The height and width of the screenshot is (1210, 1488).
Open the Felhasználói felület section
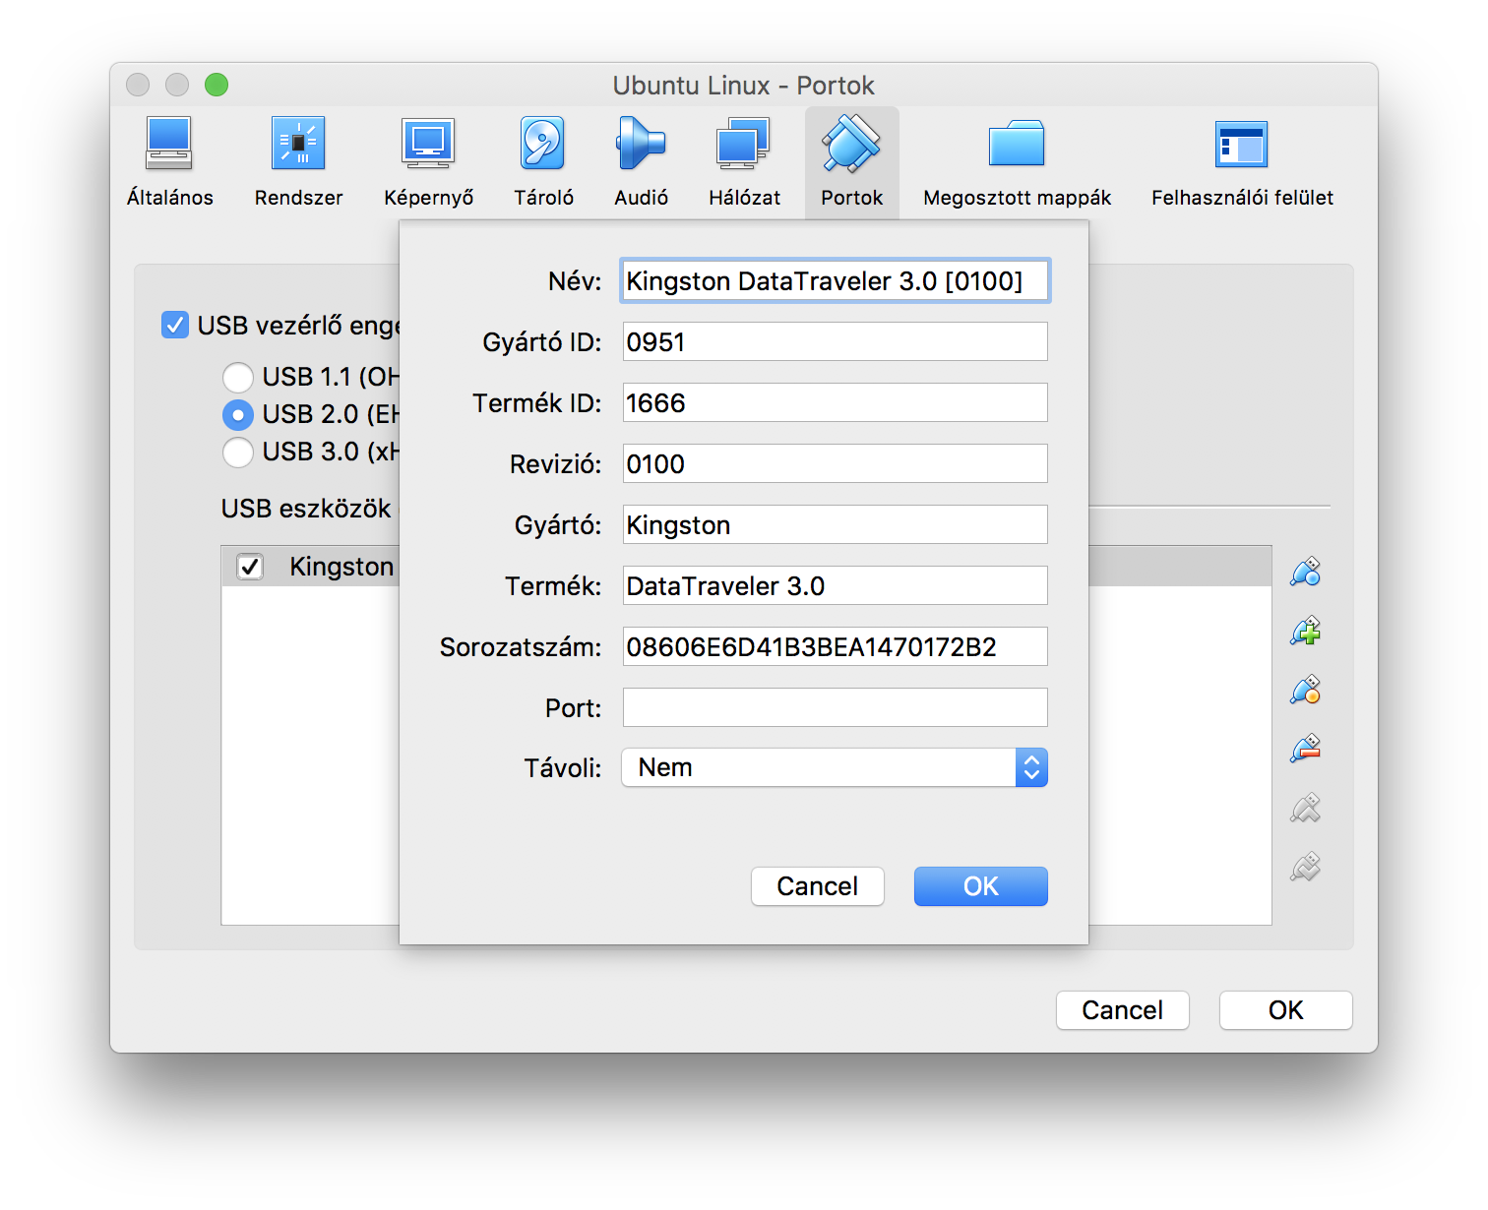click(1242, 162)
